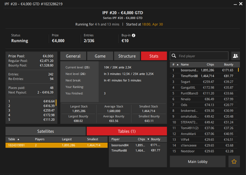The height and width of the screenshot is (175, 246).
Task: Select player 5ogart row
Action: 203,82
